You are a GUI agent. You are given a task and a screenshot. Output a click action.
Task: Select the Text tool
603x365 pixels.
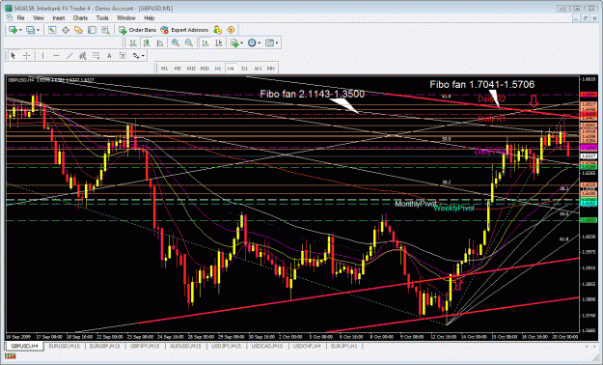pyautogui.click(x=109, y=56)
